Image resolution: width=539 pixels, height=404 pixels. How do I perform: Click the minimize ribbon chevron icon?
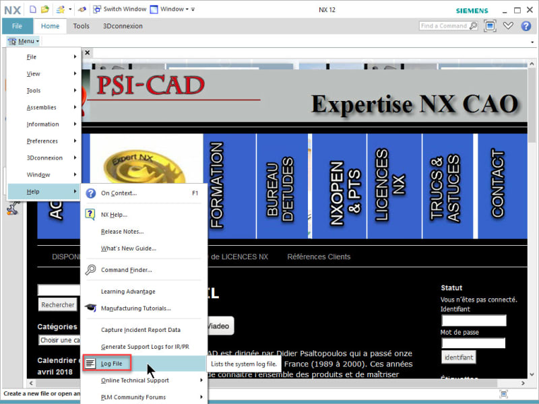508,26
